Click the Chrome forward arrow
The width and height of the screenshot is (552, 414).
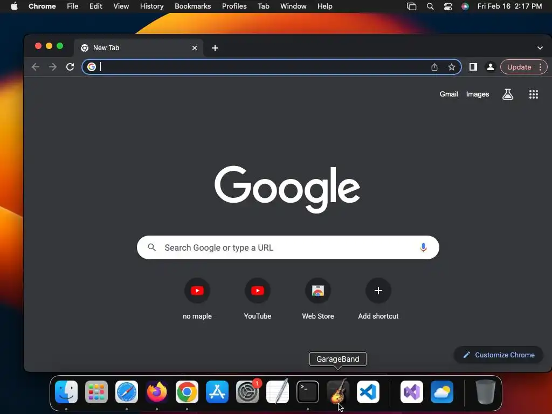pos(53,67)
